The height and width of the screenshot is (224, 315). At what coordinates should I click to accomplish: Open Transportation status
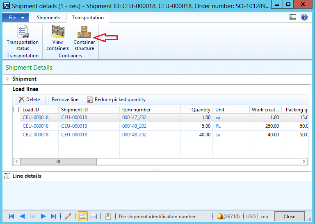click(x=23, y=38)
